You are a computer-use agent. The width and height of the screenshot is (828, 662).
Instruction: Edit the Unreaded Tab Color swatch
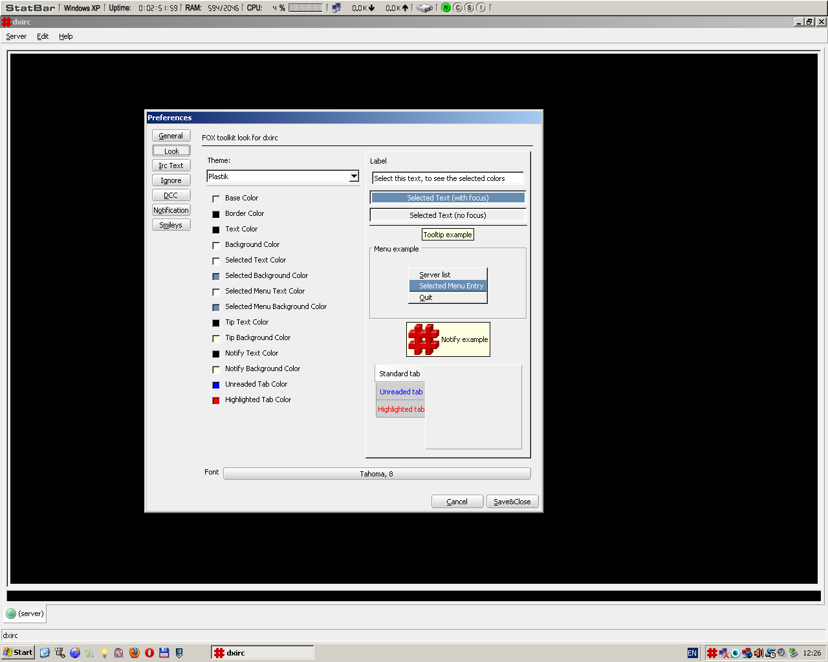coord(216,385)
